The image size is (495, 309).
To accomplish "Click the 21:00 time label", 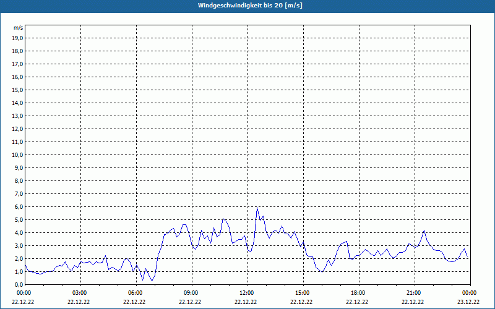I will pos(415,293).
